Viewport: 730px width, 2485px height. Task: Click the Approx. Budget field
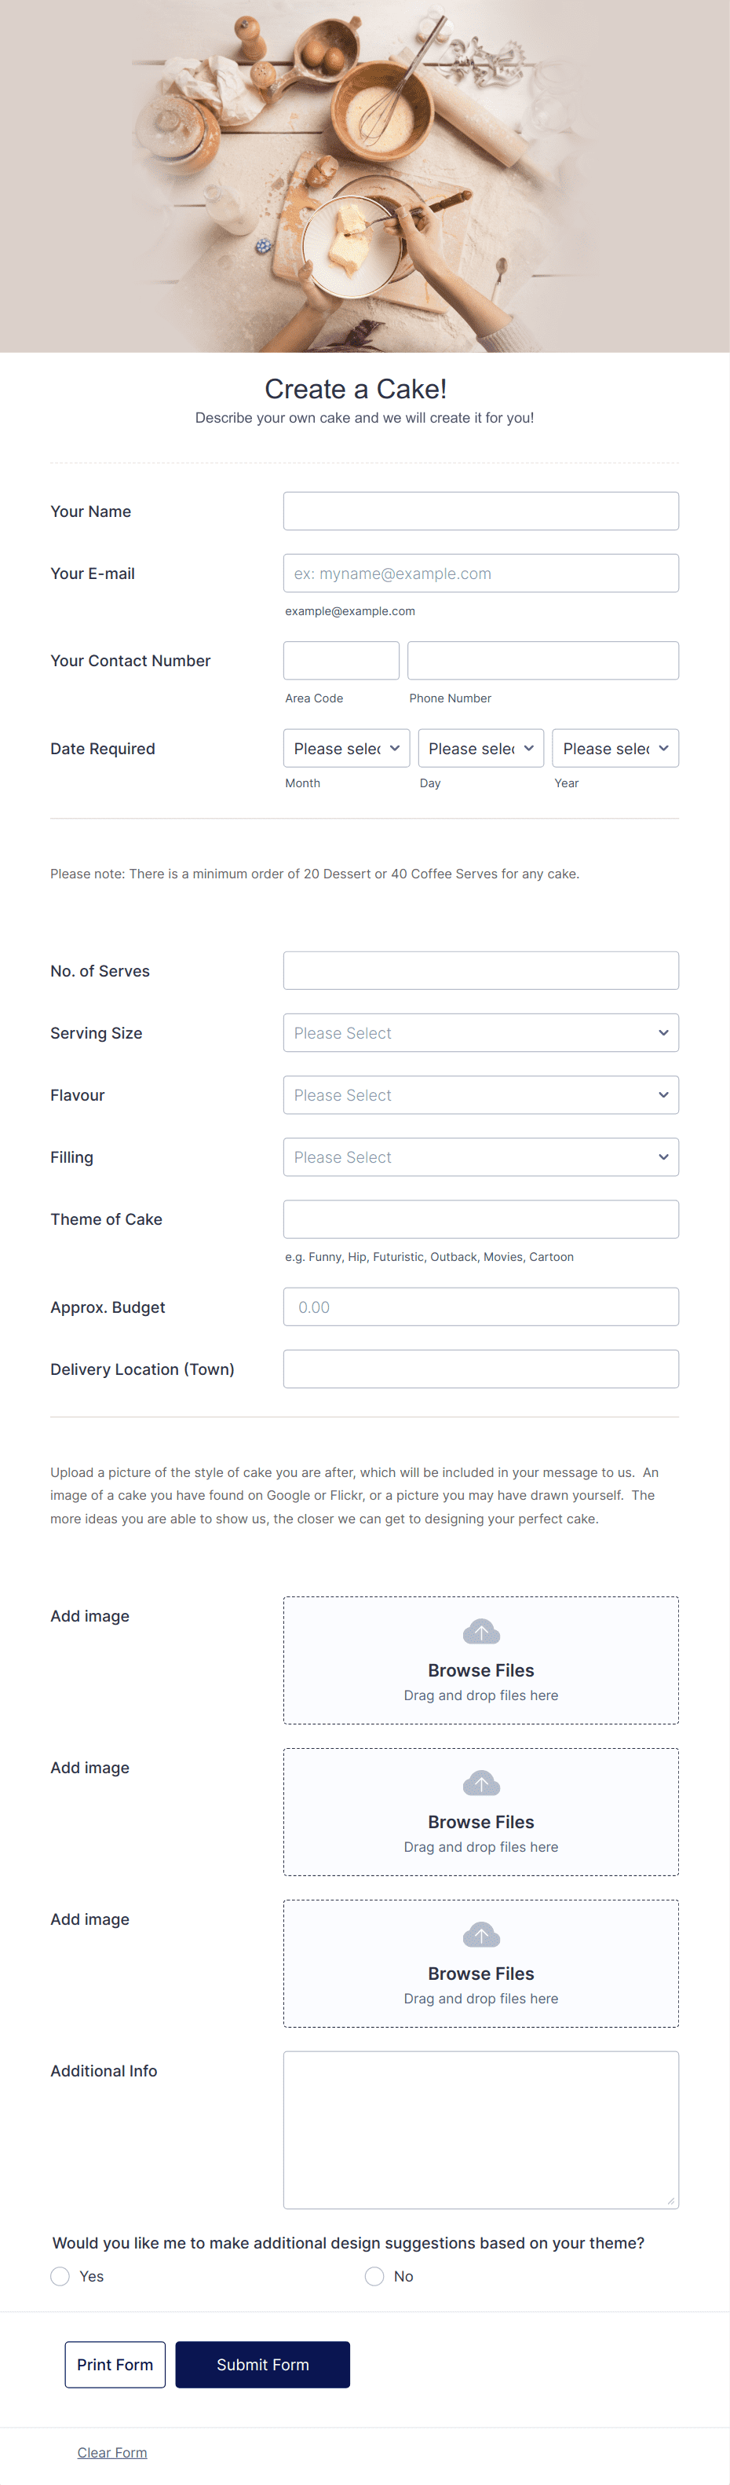480,1307
